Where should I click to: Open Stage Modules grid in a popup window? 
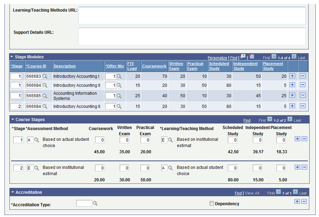click(243, 56)
